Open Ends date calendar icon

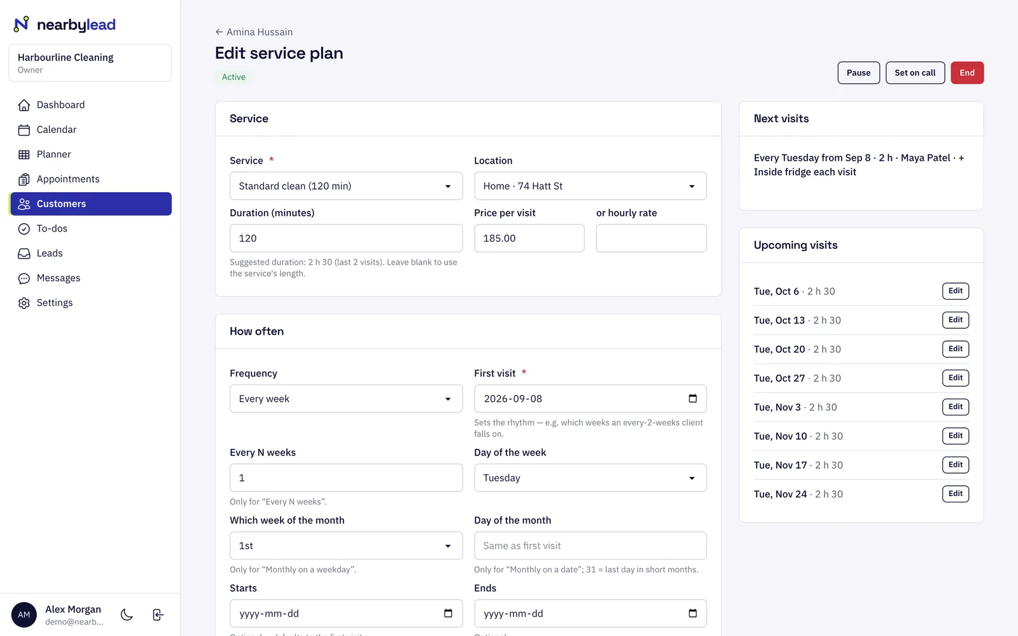point(693,613)
